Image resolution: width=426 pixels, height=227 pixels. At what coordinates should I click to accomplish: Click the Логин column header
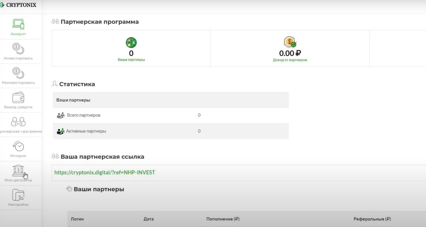(77, 219)
